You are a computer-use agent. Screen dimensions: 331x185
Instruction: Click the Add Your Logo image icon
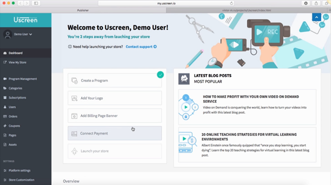point(74,98)
